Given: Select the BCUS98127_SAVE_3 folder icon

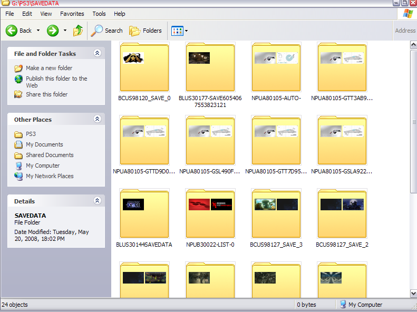Looking at the screenshot, I should 276,213.
